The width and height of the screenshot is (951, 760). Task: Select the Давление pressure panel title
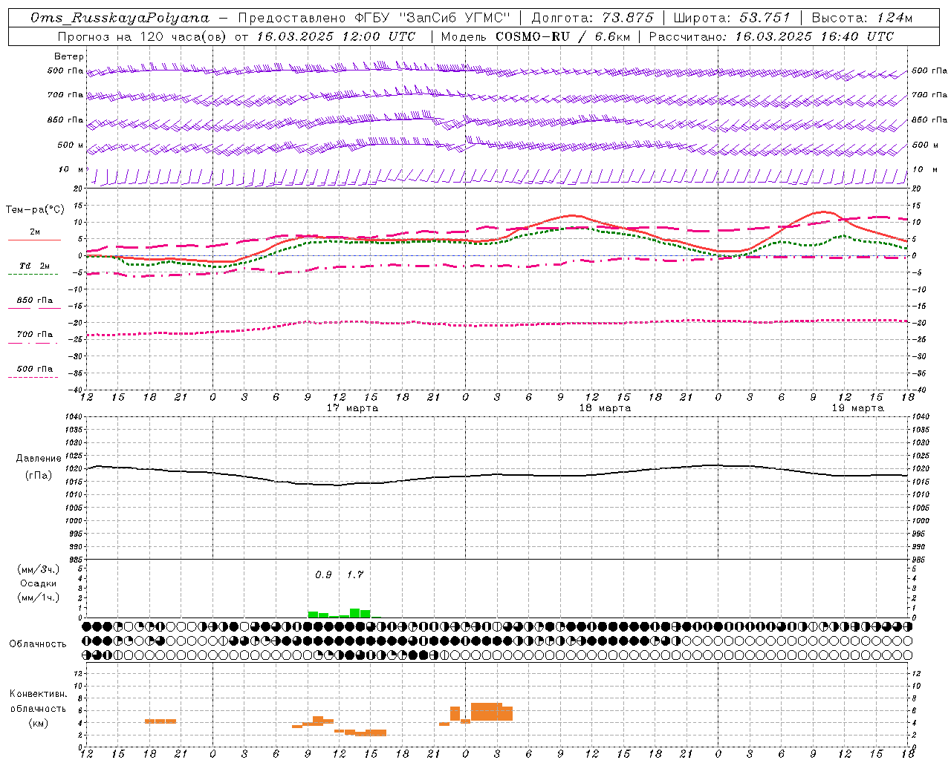point(39,459)
